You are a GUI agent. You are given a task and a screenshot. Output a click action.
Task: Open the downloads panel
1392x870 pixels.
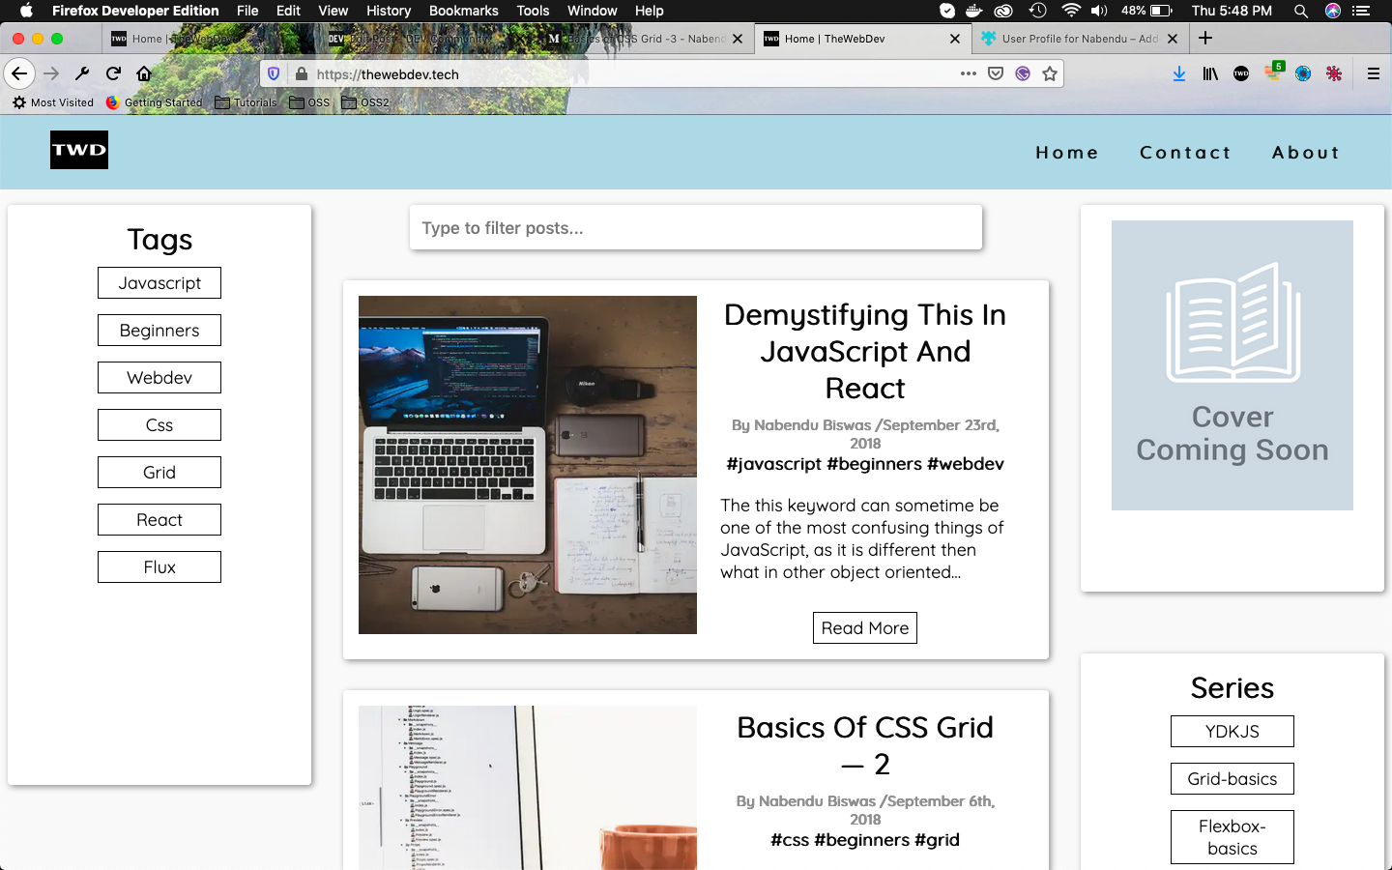click(x=1179, y=73)
